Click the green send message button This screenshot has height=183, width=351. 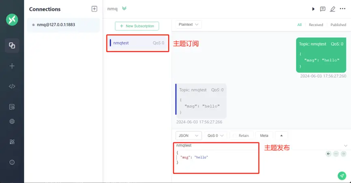342,175
